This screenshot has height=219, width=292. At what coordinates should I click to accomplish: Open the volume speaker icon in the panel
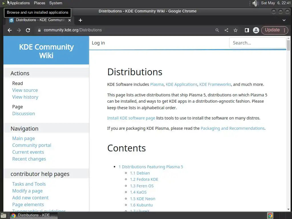(x=255, y=3)
